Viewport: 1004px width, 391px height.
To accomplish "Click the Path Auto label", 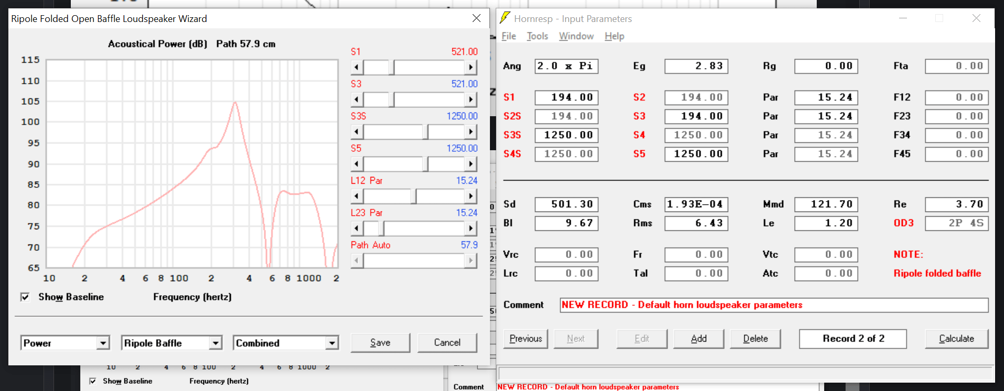I will (370, 245).
